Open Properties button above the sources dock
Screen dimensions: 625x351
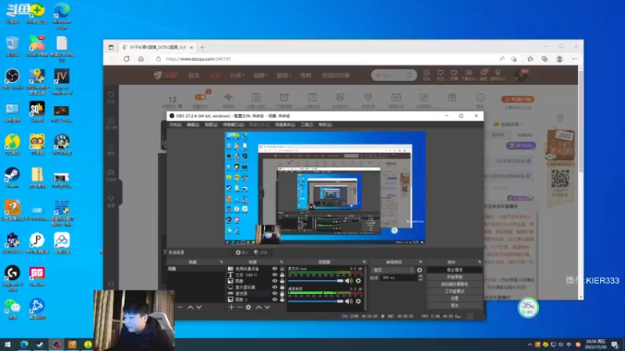242,252
